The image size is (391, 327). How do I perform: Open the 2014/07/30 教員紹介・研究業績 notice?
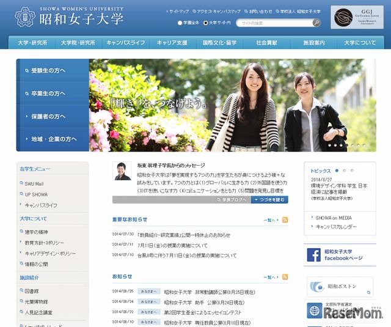point(184,235)
